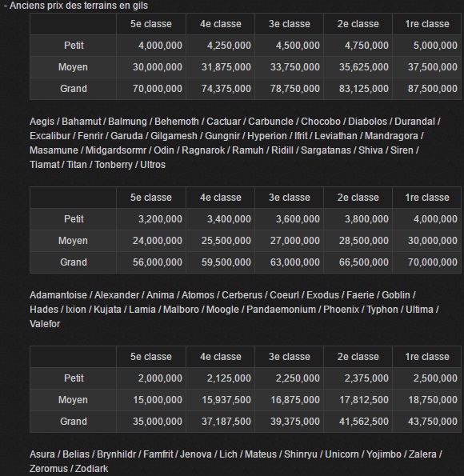Screen dimensions: 464x476
Task: Click the Ultros server name
Action: pos(153,165)
